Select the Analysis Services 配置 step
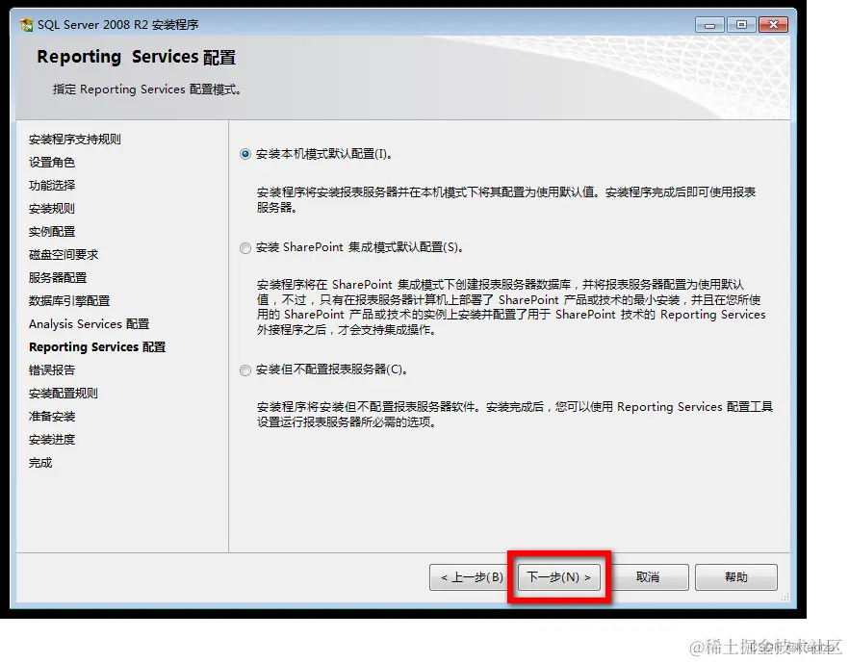The width and height of the screenshot is (849, 663). point(89,323)
